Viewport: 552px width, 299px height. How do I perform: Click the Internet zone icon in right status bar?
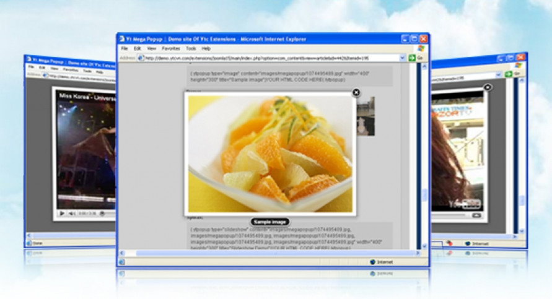(x=468, y=243)
